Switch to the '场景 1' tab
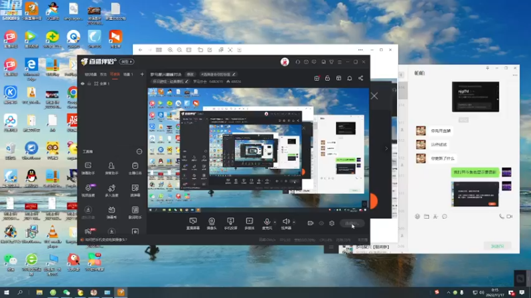The image size is (531, 298). click(x=128, y=74)
